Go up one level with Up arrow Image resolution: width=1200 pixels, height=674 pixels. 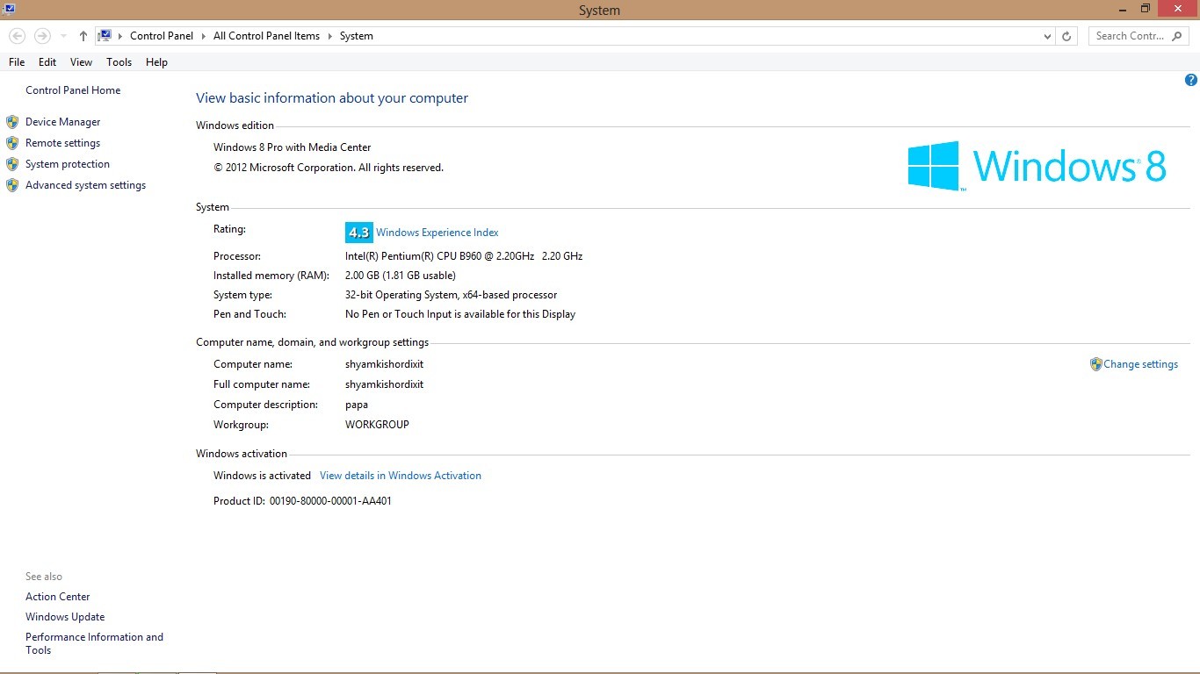pos(83,36)
